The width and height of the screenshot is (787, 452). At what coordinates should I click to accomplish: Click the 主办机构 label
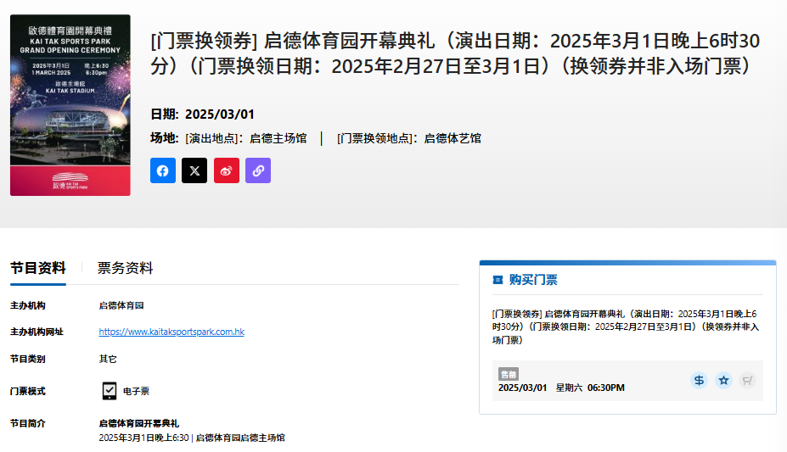(28, 305)
